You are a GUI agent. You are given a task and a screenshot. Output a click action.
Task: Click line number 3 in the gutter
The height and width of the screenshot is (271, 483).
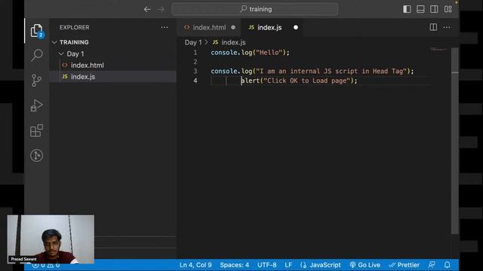coord(195,72)
